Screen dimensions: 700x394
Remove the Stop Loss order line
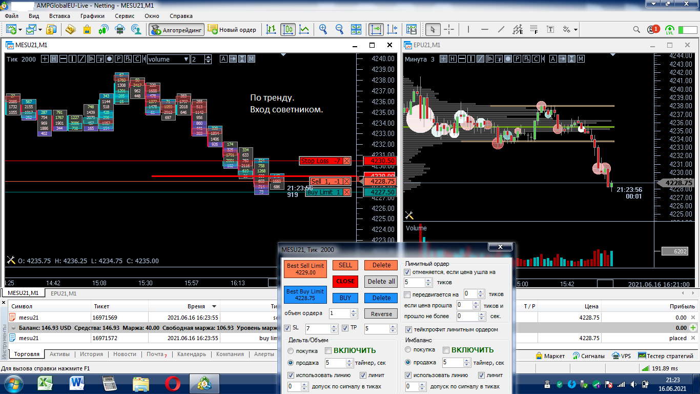click(347, 161)
